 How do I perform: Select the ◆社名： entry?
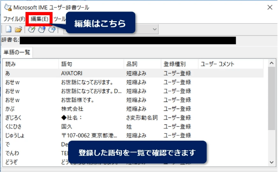(x=72, y=118)
